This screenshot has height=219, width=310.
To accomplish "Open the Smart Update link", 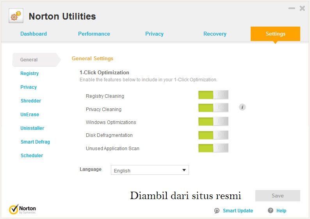I will tap(238, 211).
